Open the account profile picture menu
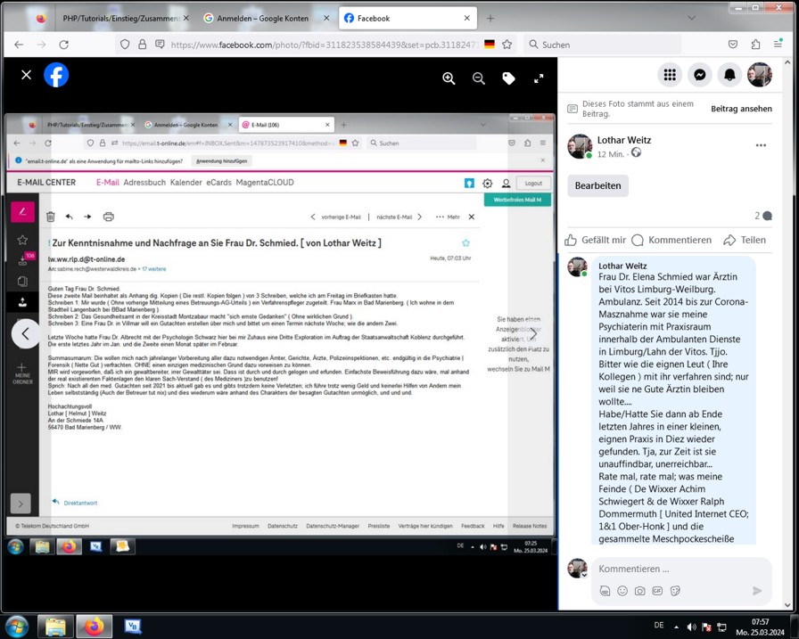The height and width of the screenshot is (639, 799). click(x=760, y=75)
